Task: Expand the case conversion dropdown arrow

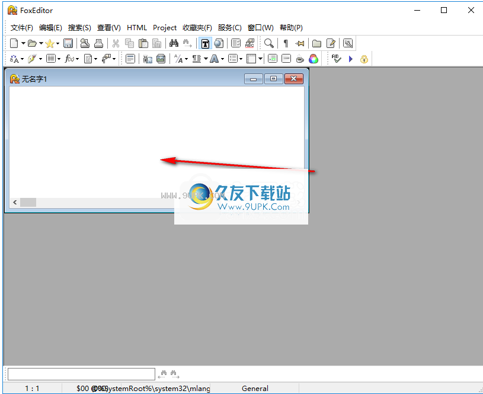Action: (22, 59)
